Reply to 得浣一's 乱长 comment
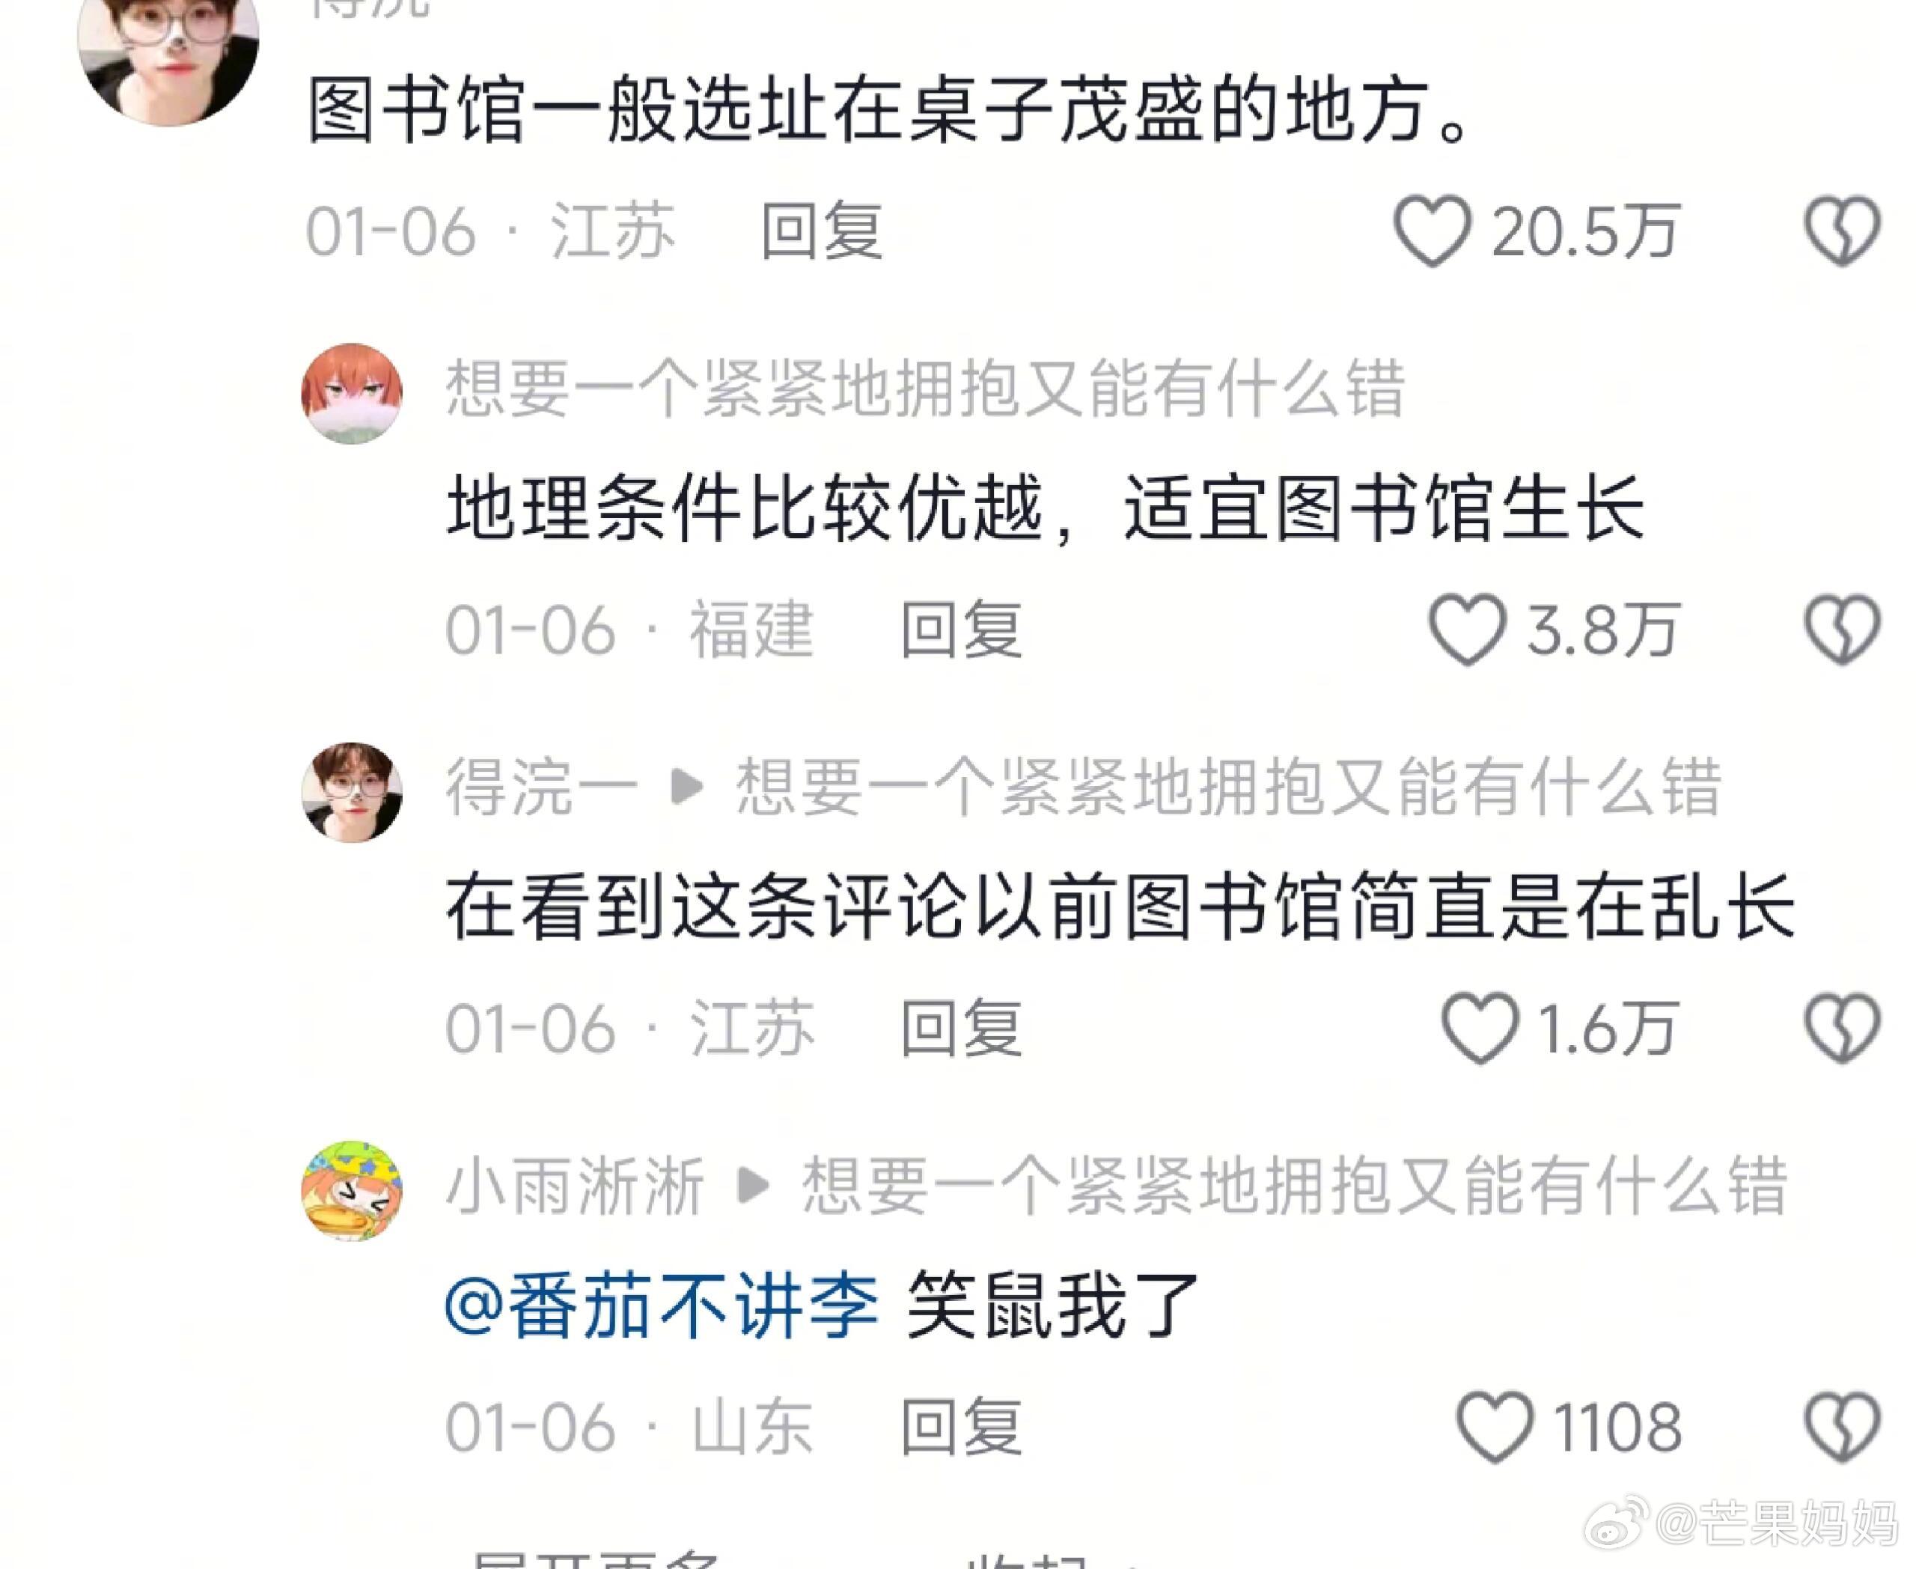The image size is (1916, 1569). point(962,1029)
